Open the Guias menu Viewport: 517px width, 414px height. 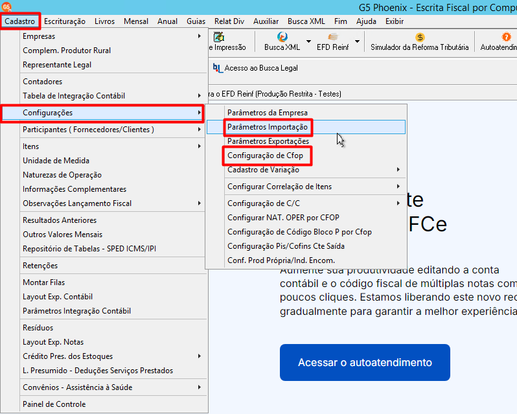tap(196, 21)
